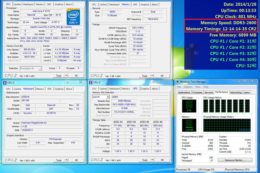Click the Windows Task Manager title bar icon
Screen dimensions: 260x173
pos(177,82)
